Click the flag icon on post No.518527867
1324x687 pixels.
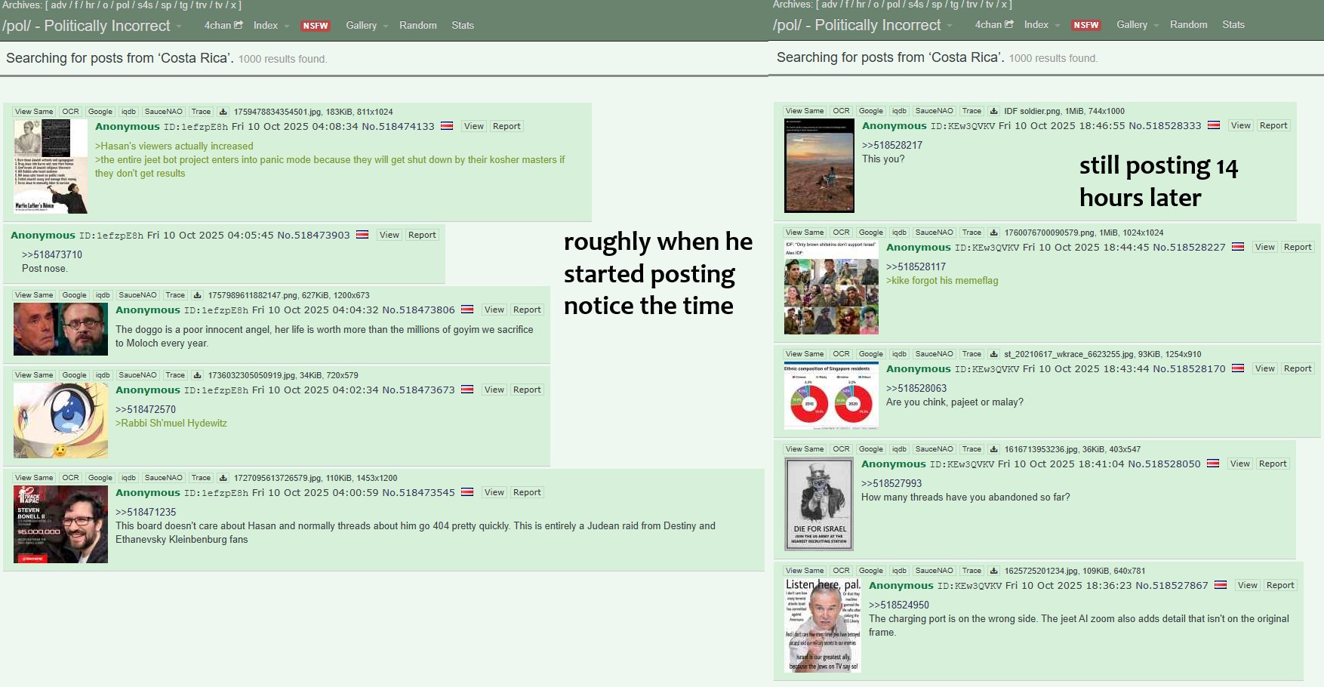[x=1221, y=585]
